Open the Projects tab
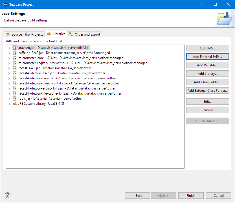Screen dimensions: 235x203 click(x=34, y=34)
